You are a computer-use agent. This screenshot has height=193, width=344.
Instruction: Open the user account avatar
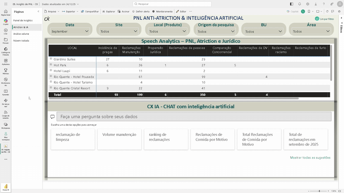pyautogui.click(x=340, y=4)
